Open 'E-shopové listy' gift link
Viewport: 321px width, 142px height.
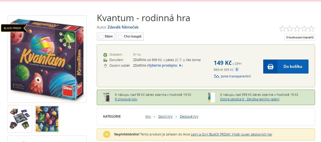(126, 99)
